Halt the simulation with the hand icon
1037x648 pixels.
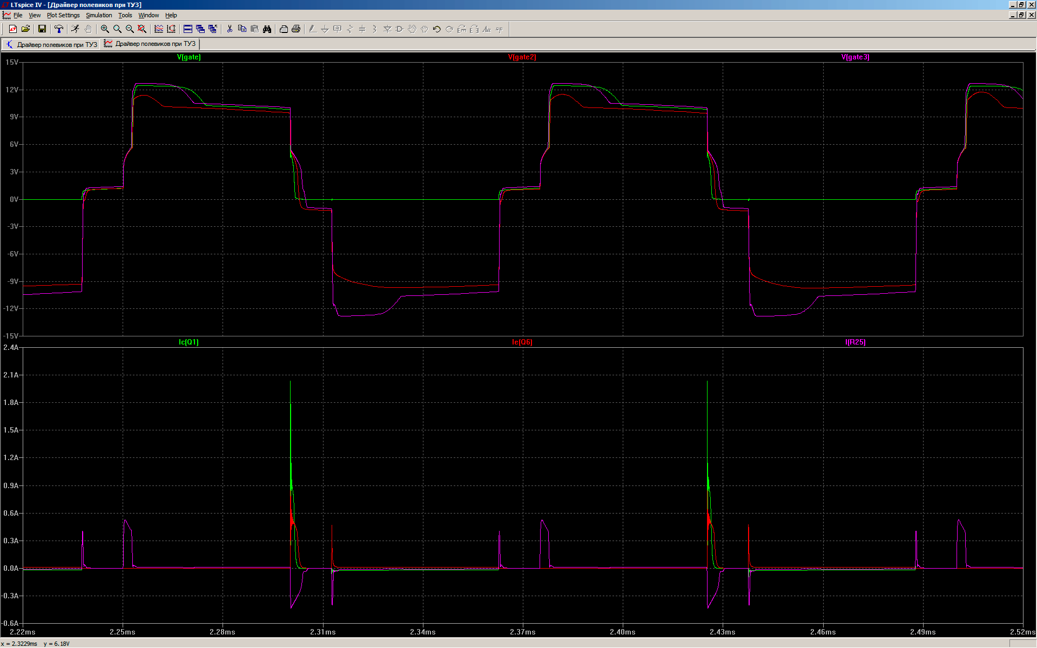pyautogui.click(x=88, y=29)
